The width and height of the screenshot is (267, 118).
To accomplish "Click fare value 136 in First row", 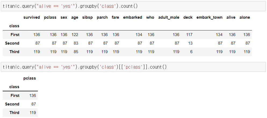I will (x=116, y=35).
